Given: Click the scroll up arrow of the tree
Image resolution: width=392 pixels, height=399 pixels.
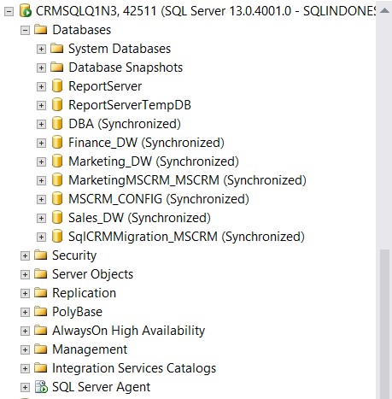Looking at the screenshot, I should (384, 11).
